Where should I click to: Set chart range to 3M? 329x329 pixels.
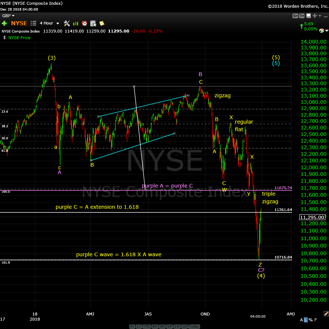click(x=162, y=326)
